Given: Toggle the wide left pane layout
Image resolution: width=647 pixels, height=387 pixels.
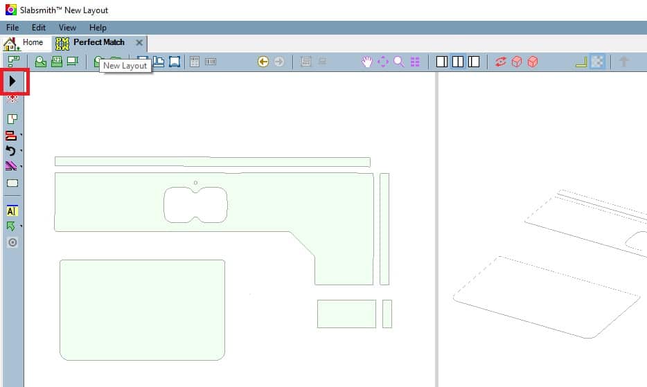Looking at the screenshot, I should 442,62.
